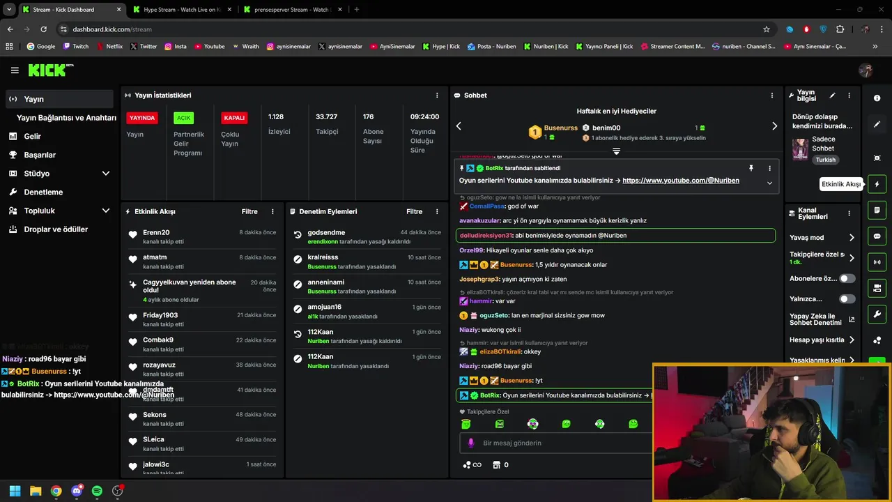This screenshot has height=502, width=892.
Task: Click the KAPALI çoklu yayın badge
Action: pyautogui.click(x=234, y=118)
